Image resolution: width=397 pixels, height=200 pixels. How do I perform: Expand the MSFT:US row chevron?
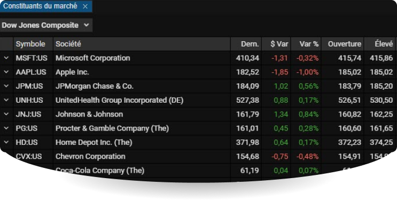pos(6,58)
